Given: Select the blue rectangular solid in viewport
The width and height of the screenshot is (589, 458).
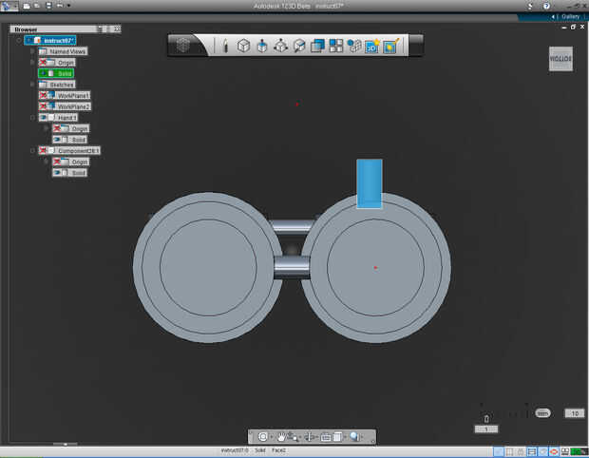Looking at the screenshot, I should (370, 183).
